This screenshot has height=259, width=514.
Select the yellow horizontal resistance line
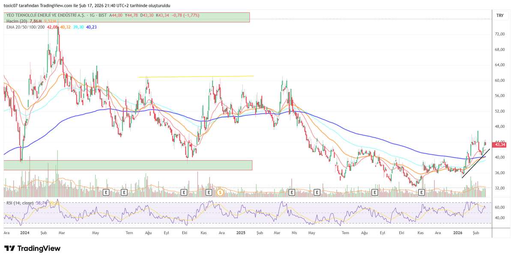[196, 77]
